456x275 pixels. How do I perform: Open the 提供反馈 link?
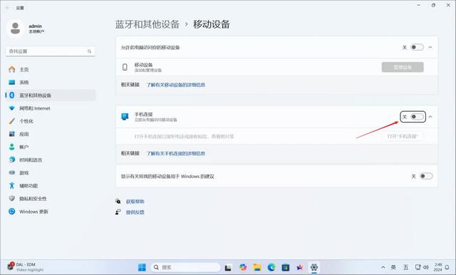(x=135, y=212)
